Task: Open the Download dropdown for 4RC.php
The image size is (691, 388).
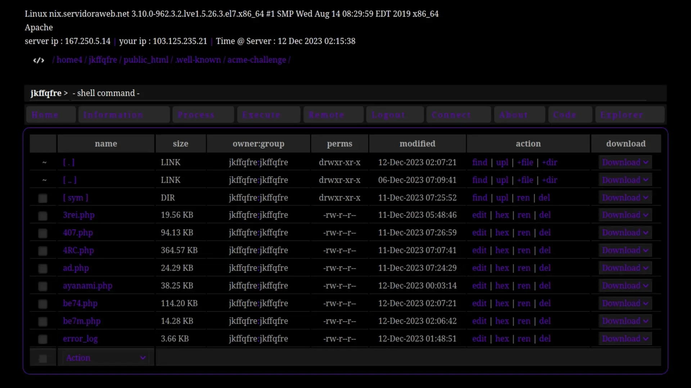Action: click(625, 250)
